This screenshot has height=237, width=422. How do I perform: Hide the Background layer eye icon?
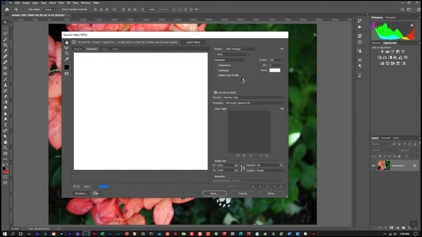tap(373, 165)
